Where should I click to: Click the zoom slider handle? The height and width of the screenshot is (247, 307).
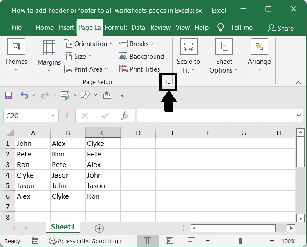[x=240, y=241]
